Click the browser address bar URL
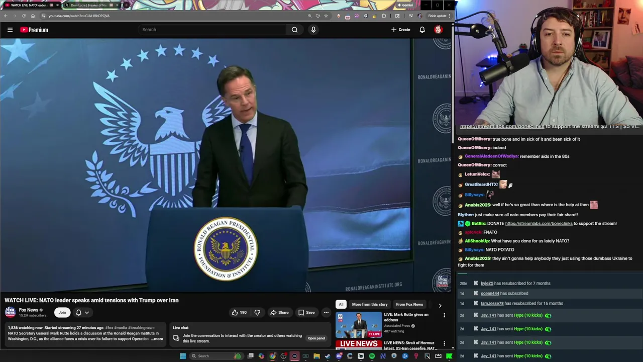The height and width of the screenshot is (362, 643). 79,16
